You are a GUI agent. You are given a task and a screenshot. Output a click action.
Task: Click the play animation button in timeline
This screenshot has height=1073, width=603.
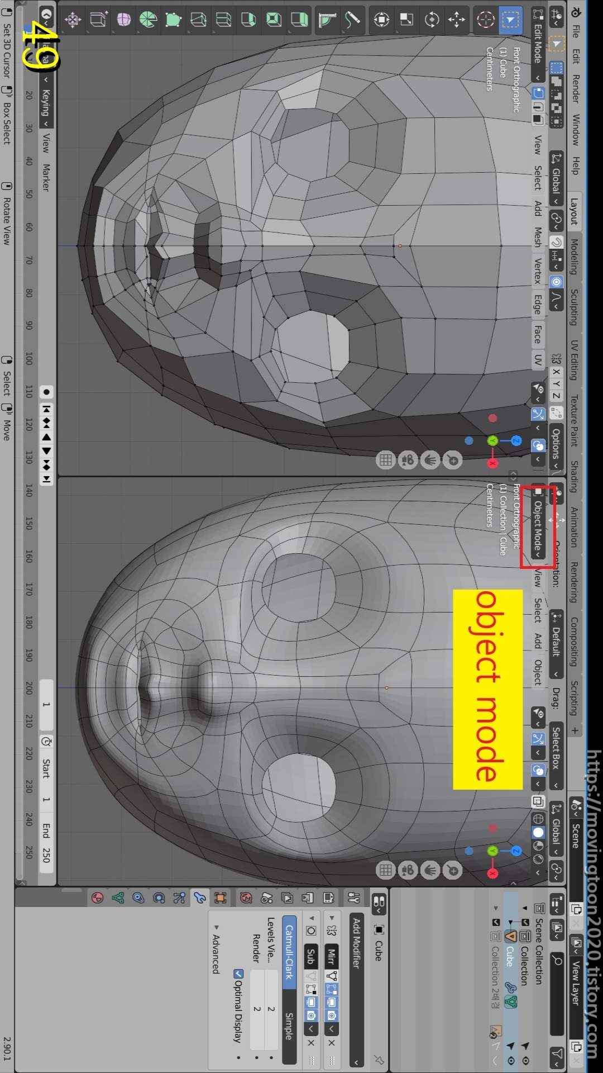46,450
